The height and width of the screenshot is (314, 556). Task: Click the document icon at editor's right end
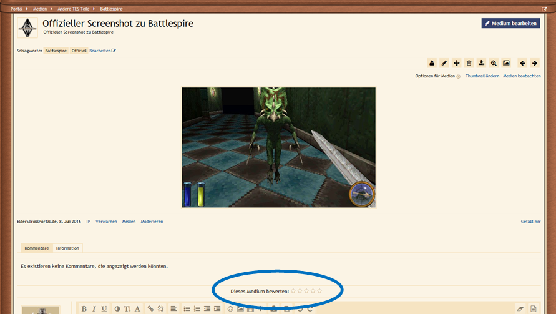(x=534, y=308)
